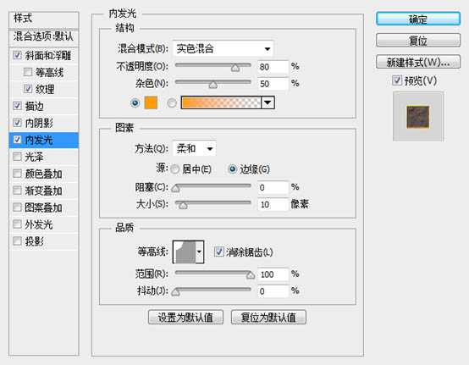Viewport: 469px width, 365px height.
Task: Click the 复位 button
Action: [418, 41]
